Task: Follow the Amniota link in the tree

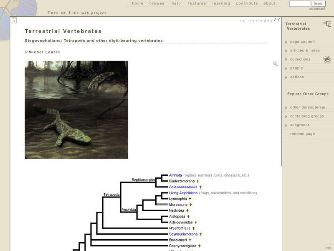Action: click(175, 175)
